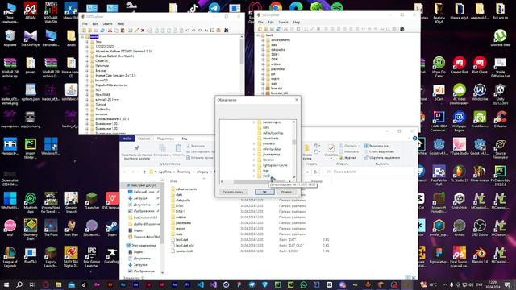Vertical scrollbar of browse dialog folder tree
The width and height of the screenshot is (516, 290).
pyautogui.click(x=294, y=149)
